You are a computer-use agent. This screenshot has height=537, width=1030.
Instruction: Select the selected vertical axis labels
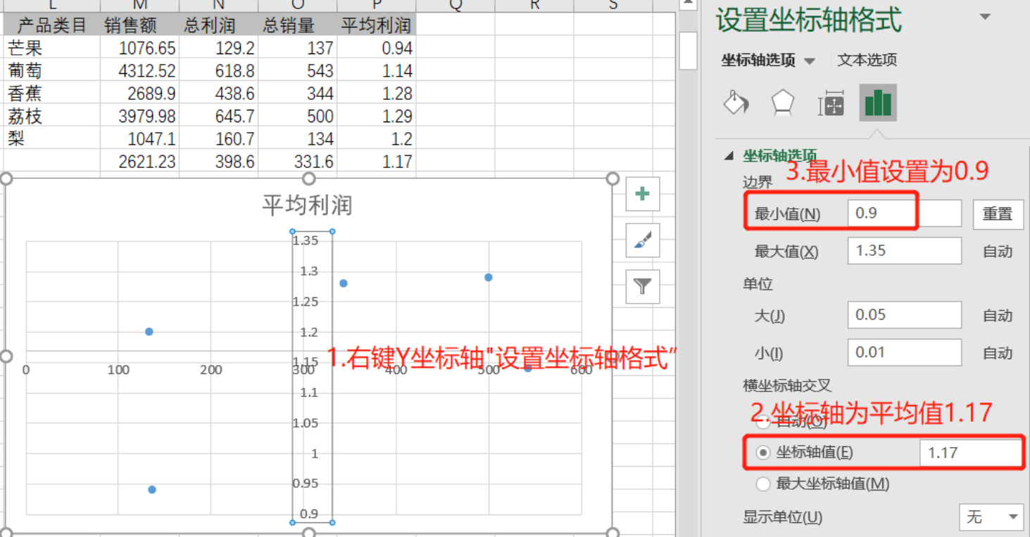coord(313,377)
